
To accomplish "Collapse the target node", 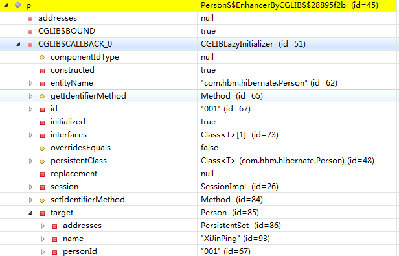I will [30, 213].
